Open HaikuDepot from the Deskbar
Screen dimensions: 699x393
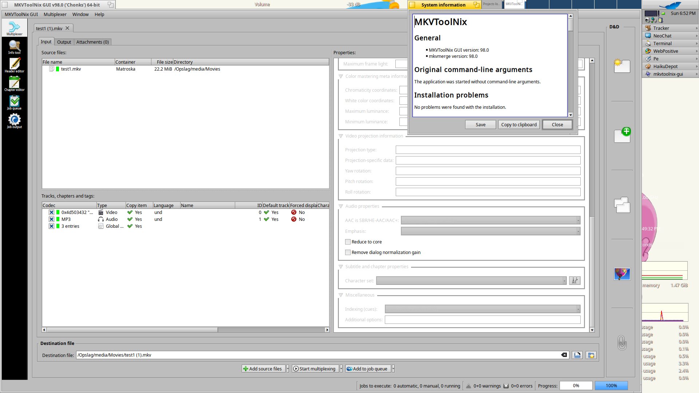pos(670,66)
